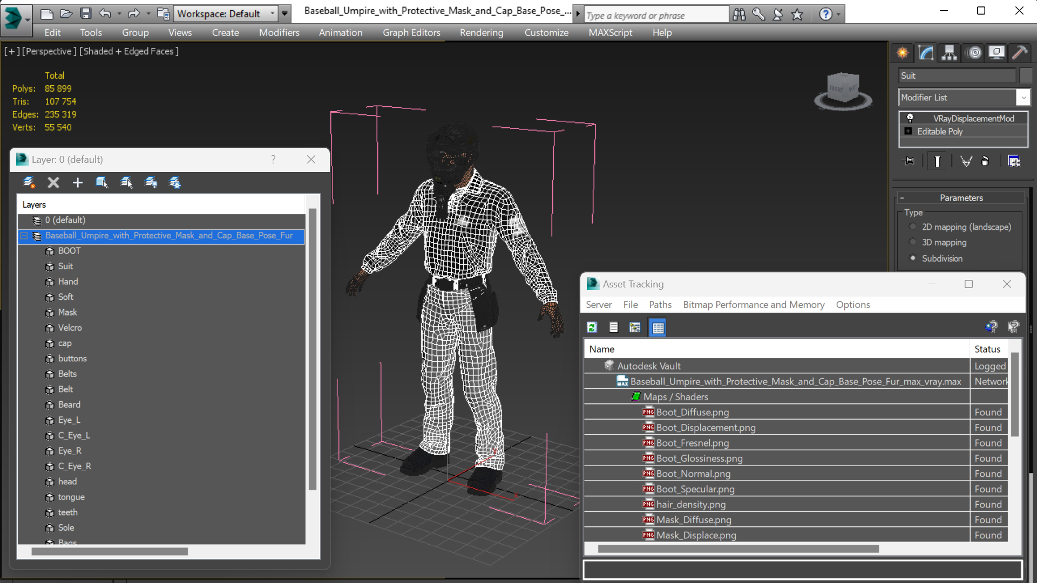Click the Create panel star icon

(x=903, y=53)
